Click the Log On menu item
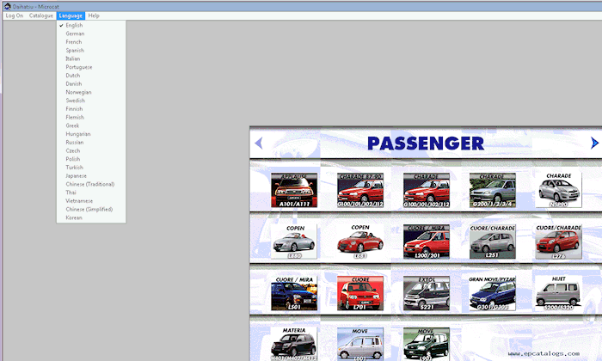The height and width of the screenshot is (361, 602). 14,15
